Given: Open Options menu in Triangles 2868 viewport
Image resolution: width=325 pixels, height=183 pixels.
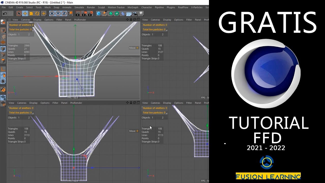Looking at the screenshot, I should [x=49, y=20].
